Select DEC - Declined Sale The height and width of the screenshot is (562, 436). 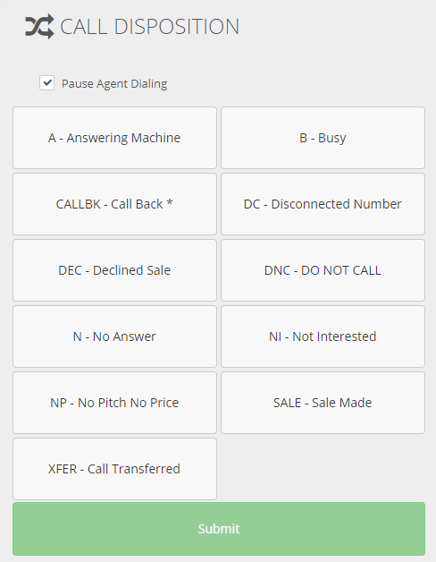click(x=114, y=270)
